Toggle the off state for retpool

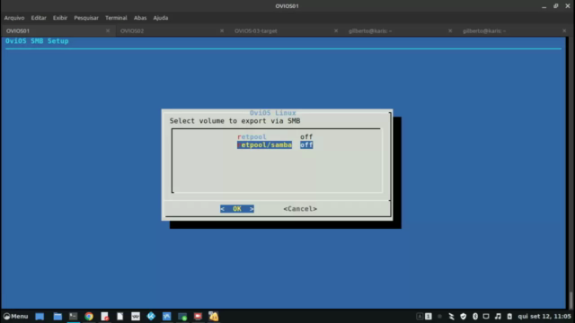pos(306,136)
